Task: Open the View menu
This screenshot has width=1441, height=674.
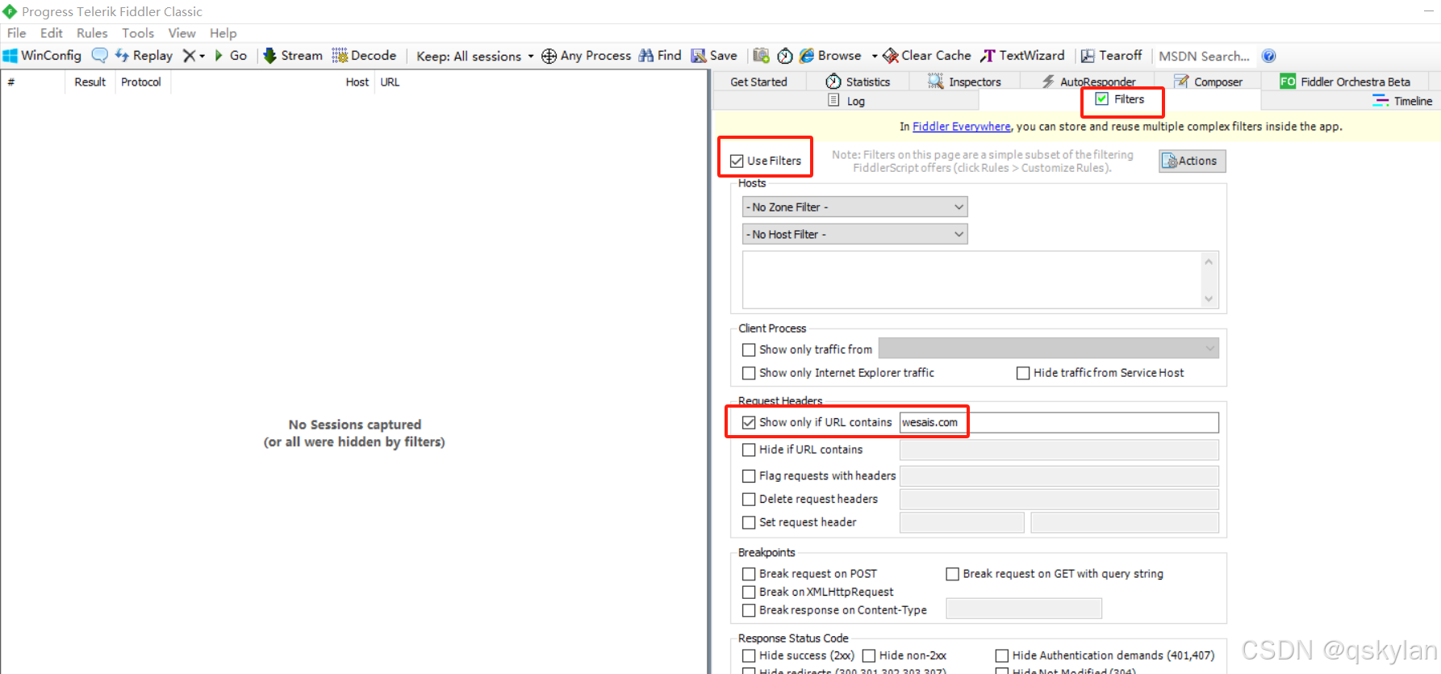Action: click(182, 33)
